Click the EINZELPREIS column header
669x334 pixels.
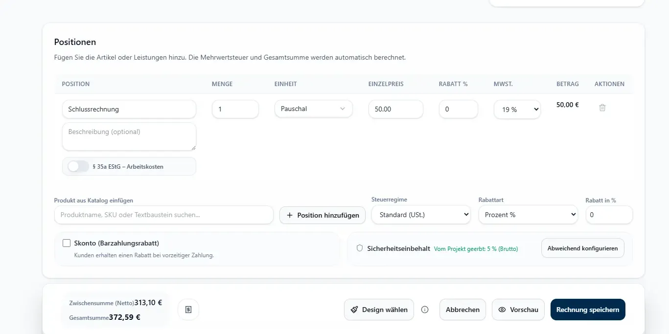(x=386, y=84)
